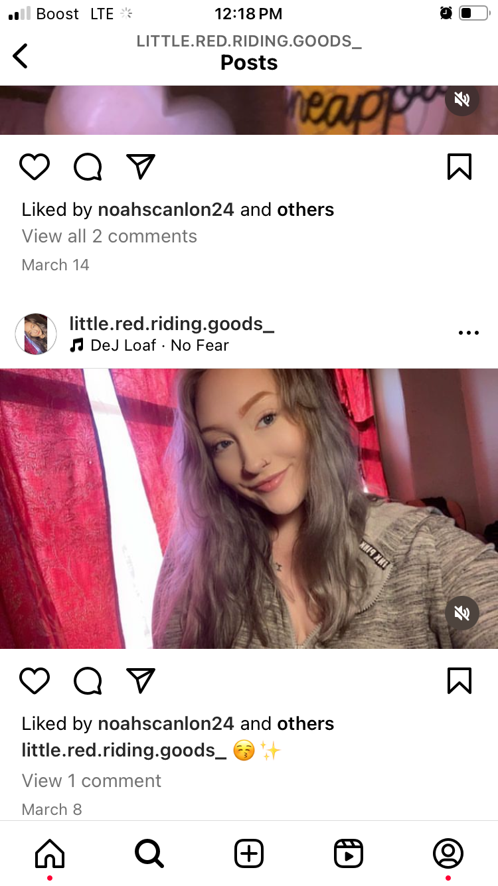
Task: Unmute the DeJ Loaf post's audio
Action: pyautogui.click(x=461, y=613)
